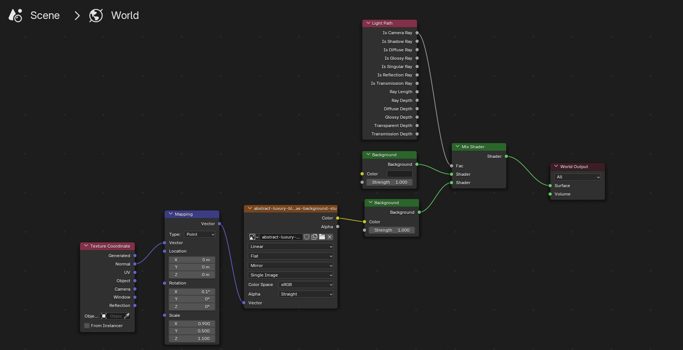Click the World Output Surface socket

coord(550,186)
